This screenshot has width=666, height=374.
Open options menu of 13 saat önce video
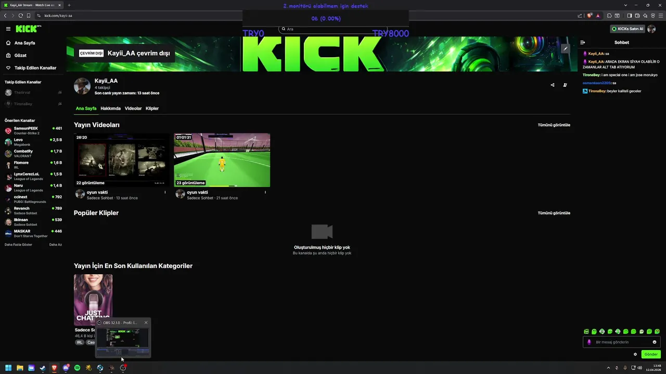click(165, 192)
